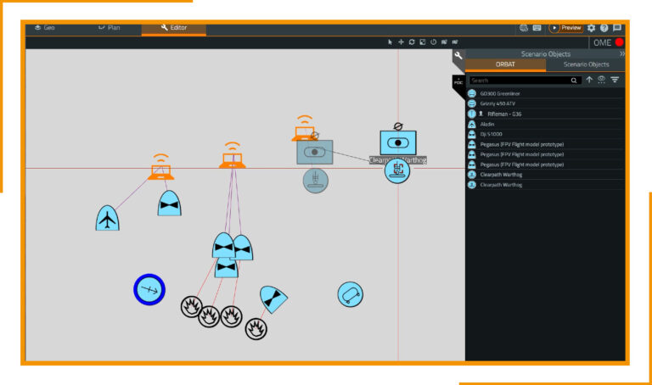Open the settings gear icon
652x385 pixels.
point(591,28)
